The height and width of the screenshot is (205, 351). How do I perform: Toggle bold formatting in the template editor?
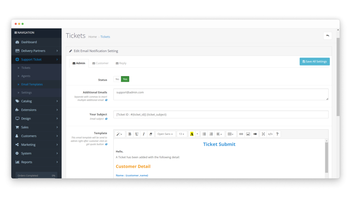[130, 134]
